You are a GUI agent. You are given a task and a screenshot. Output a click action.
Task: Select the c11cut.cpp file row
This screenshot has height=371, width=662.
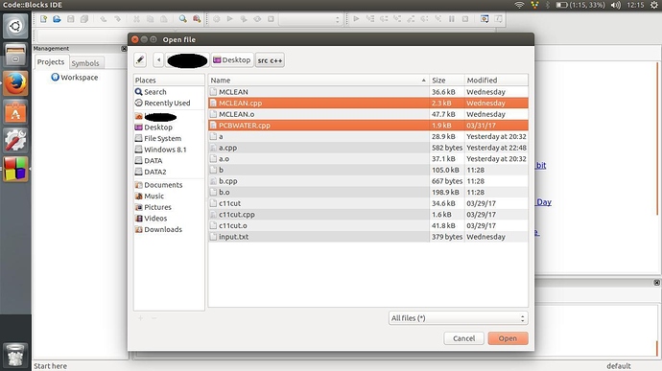368,215
